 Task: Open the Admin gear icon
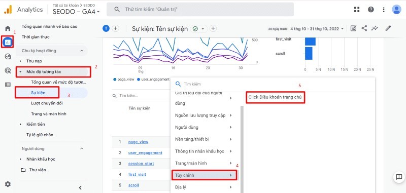point(8,184)
